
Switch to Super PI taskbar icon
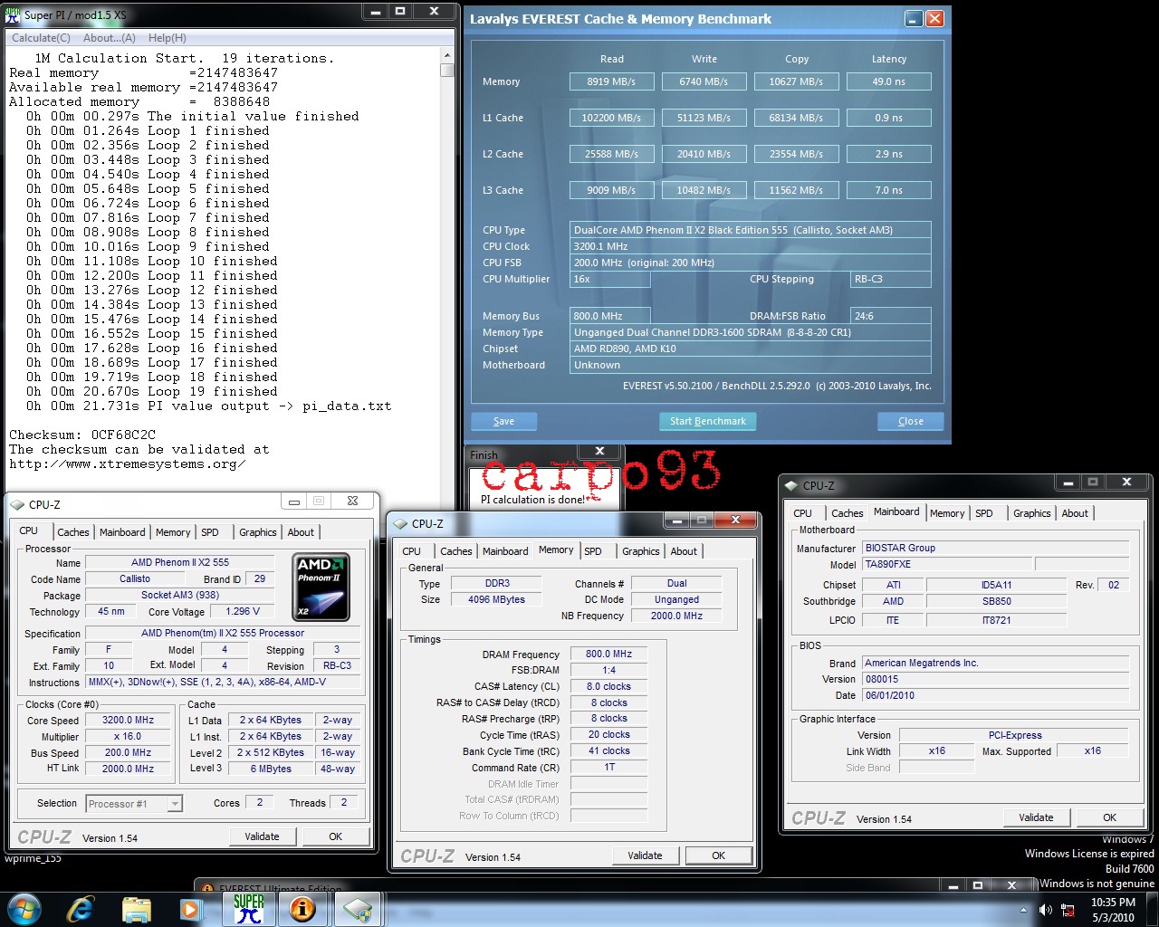tap(248, 909)
